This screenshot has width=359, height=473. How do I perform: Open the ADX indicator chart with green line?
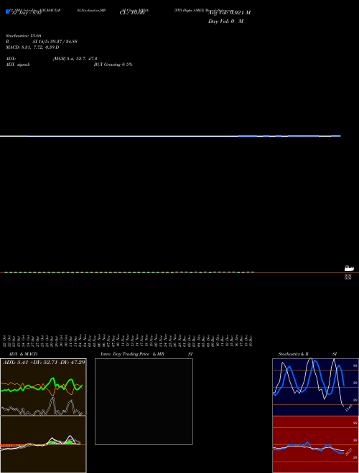(43, 387)
